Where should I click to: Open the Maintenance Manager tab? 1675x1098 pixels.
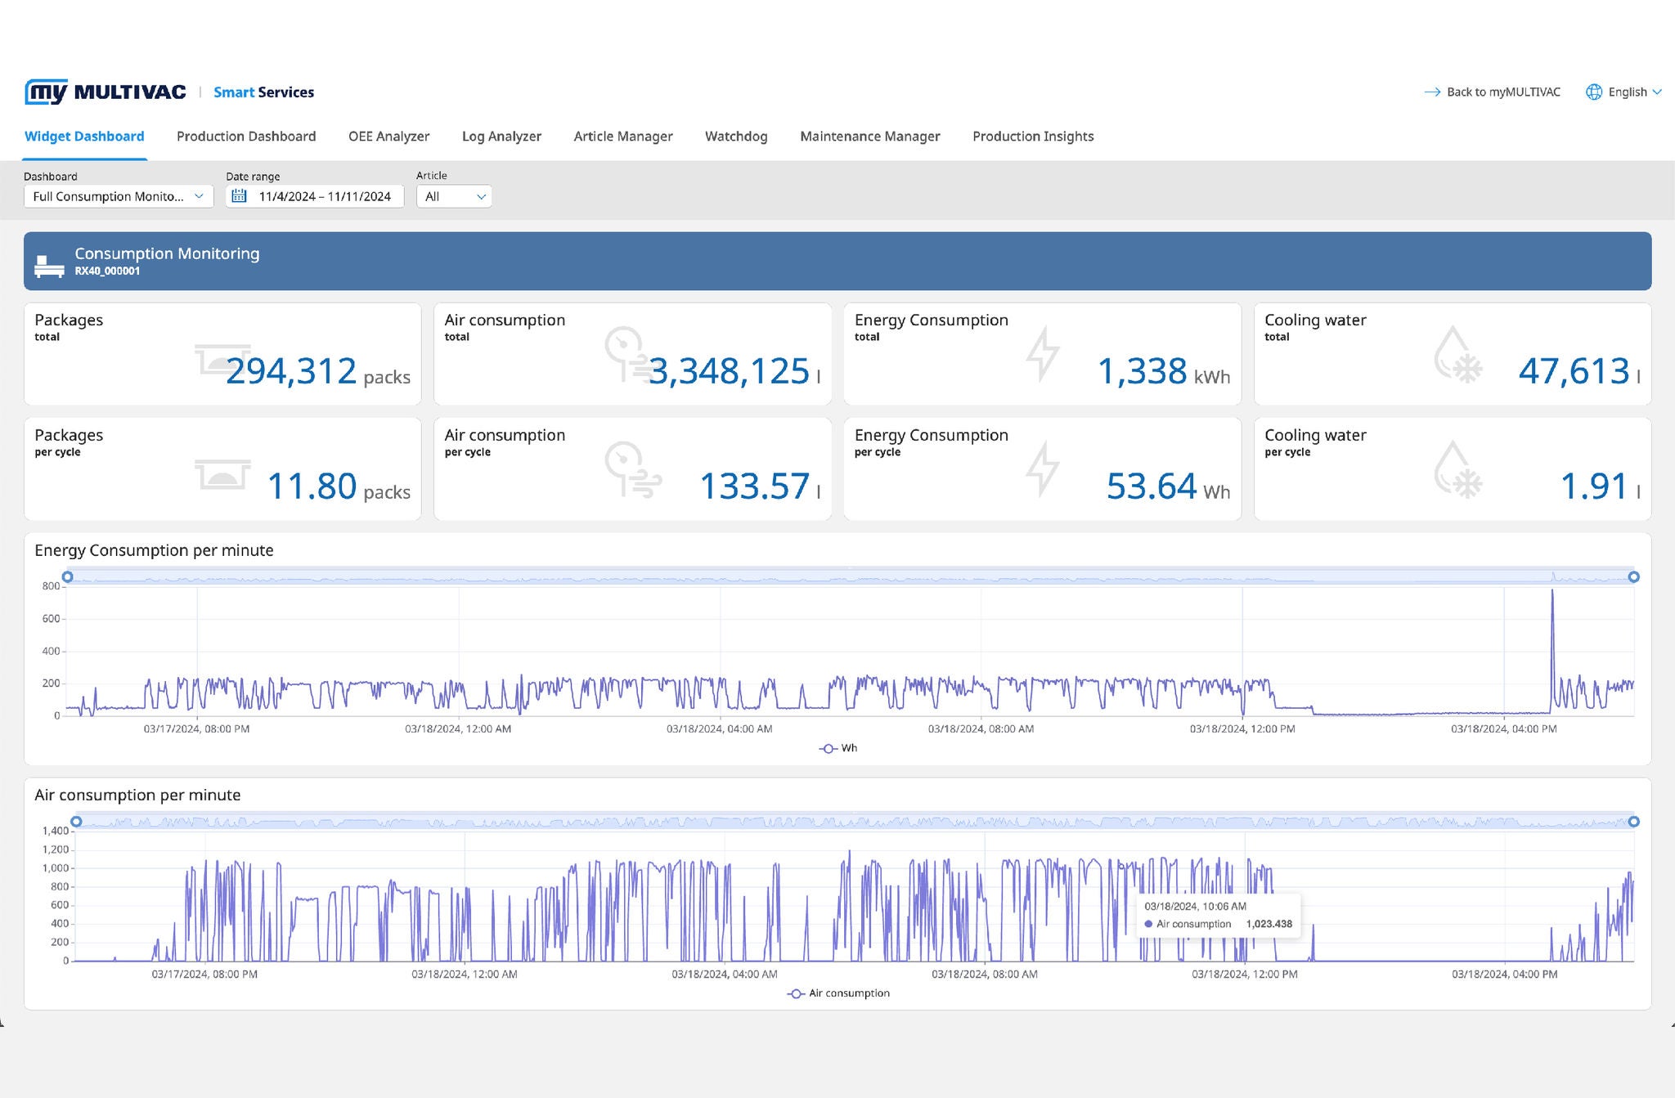point(869,137)
